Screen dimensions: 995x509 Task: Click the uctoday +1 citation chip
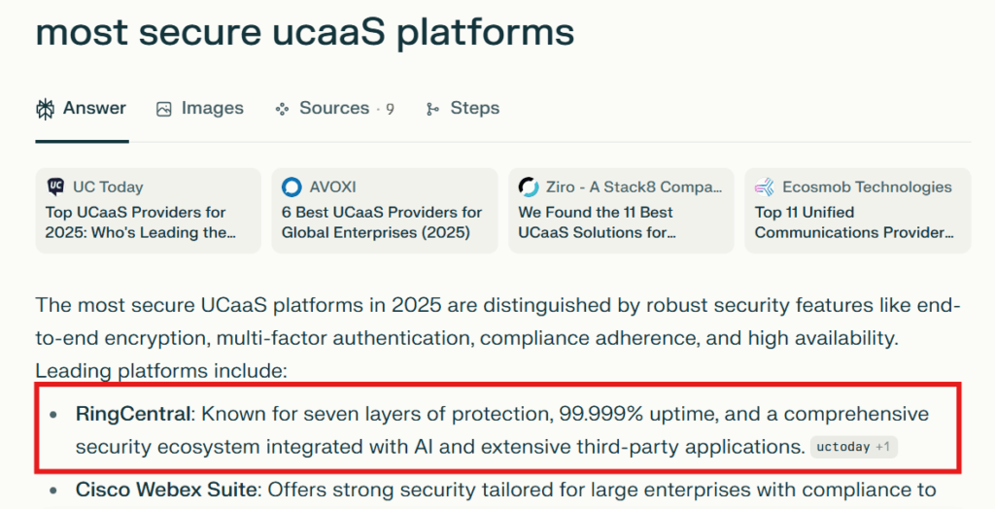(x=853, y=447)
